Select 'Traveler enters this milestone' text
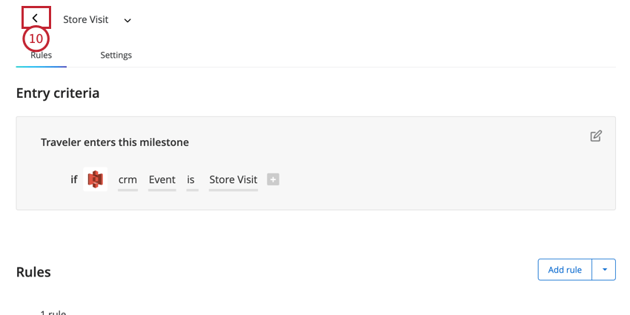630x315 pixels. click(x=114, y=142)
